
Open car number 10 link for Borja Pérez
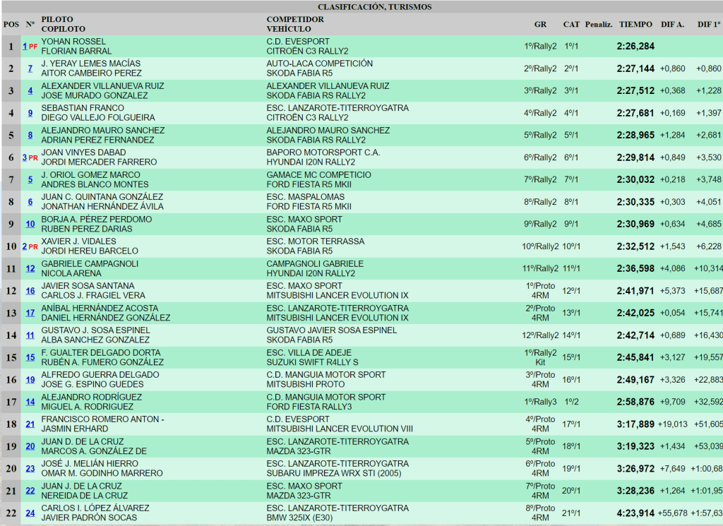pyautogui.click(x=30, y=224)
